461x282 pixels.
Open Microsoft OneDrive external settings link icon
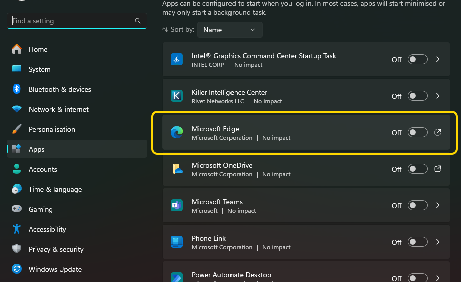coord(438,169)
